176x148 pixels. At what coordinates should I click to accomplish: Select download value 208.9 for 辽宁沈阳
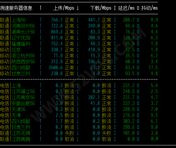[94, 38]
